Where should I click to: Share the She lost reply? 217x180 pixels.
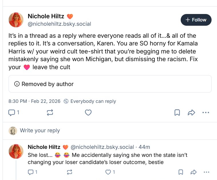pos(194,172)
